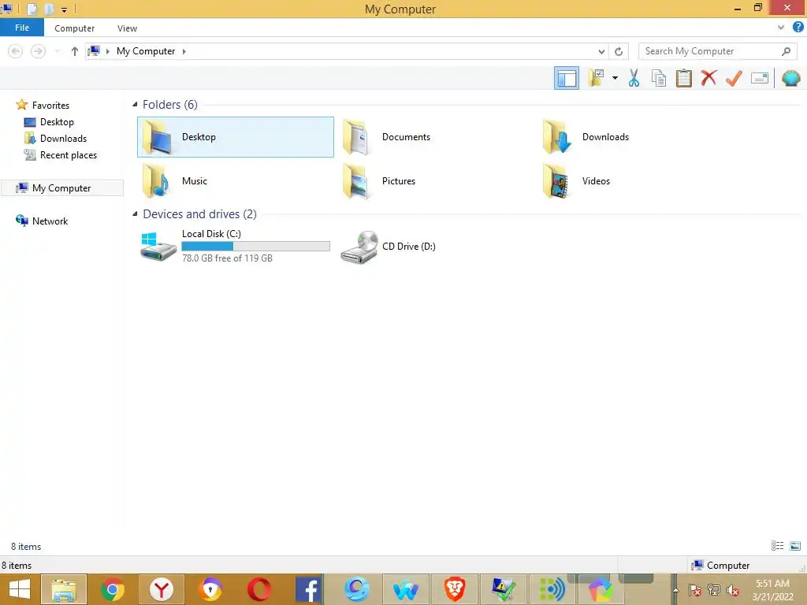This screenshot has width=807, height=605.
Task: Switch to large icons view button
Action: click(794, 546)
